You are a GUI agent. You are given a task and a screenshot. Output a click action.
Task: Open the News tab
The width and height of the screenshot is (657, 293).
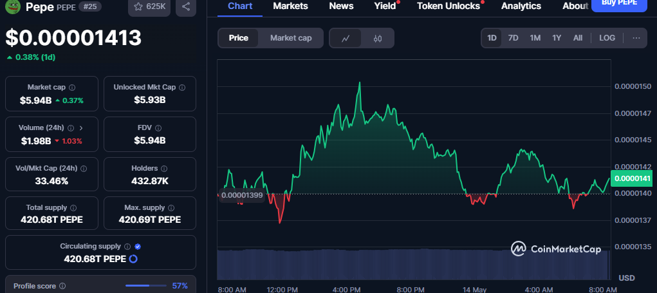[x=341, y=6]
